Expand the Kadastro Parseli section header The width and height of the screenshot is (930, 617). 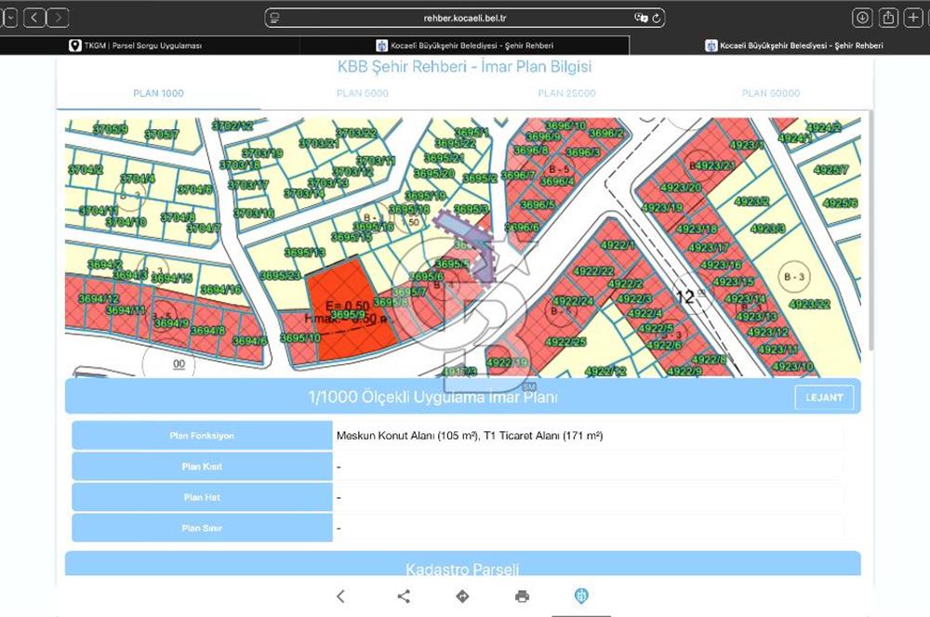click(x=462, y=569)
